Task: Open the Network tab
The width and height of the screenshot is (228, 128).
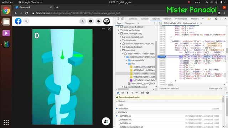Action: pyautogui.click(x=167, y=19)
